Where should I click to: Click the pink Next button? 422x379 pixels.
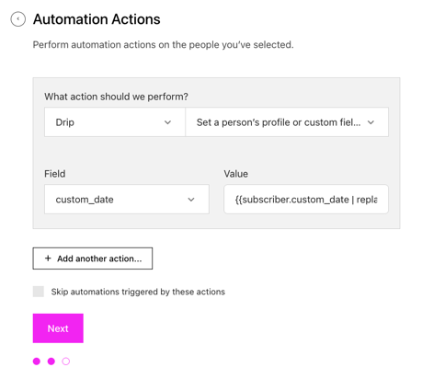tap(58, 328)
